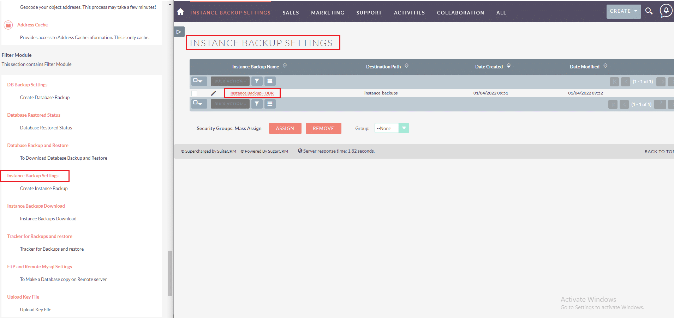Go to the home icon
The height and width of the screenshot is (318, 674).
click(180, 12)
